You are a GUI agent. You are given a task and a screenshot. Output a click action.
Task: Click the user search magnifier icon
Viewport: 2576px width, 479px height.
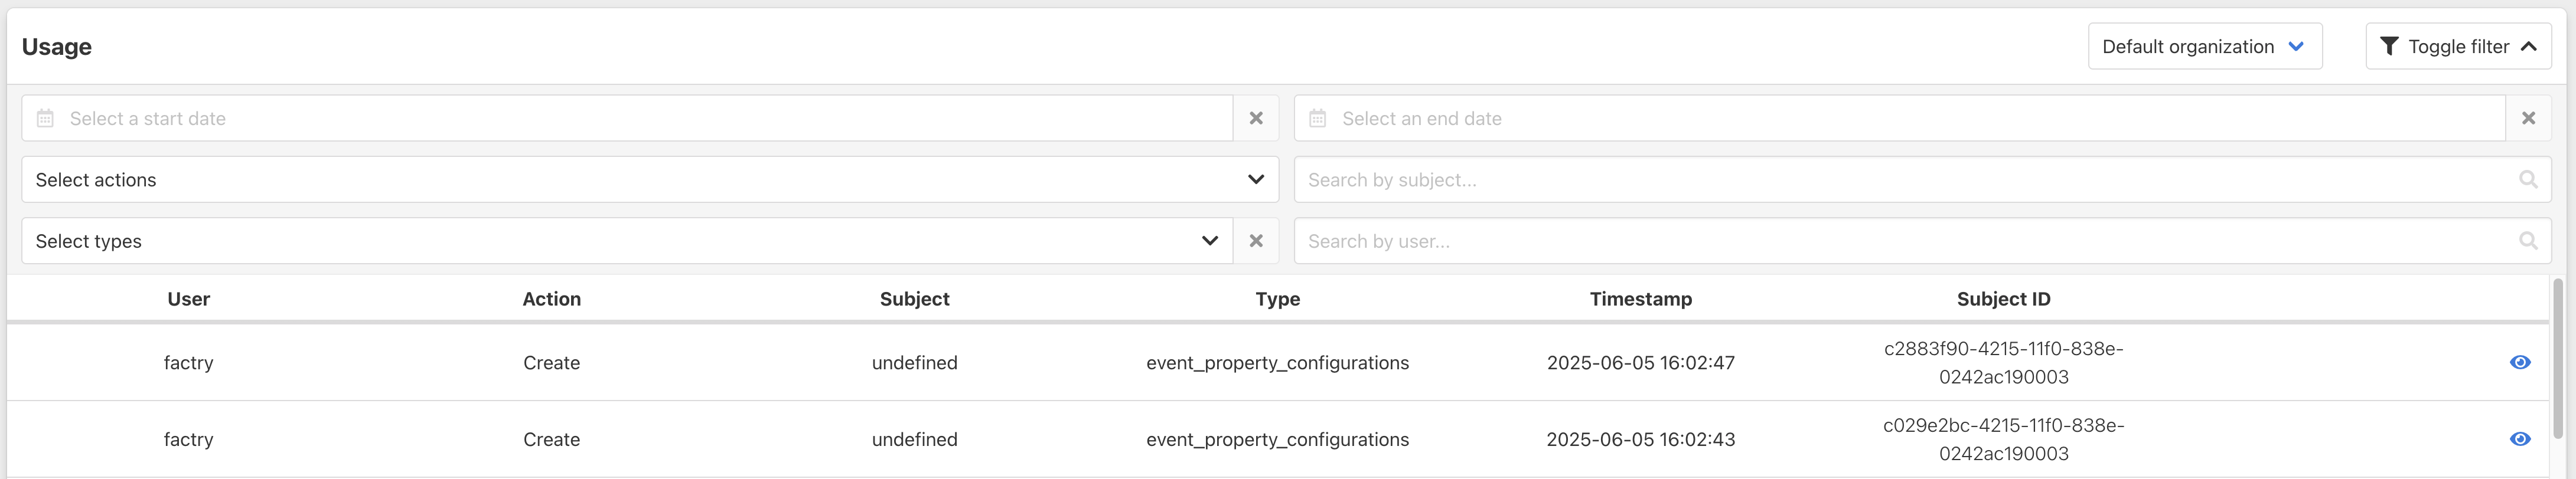coord(2528,241)
